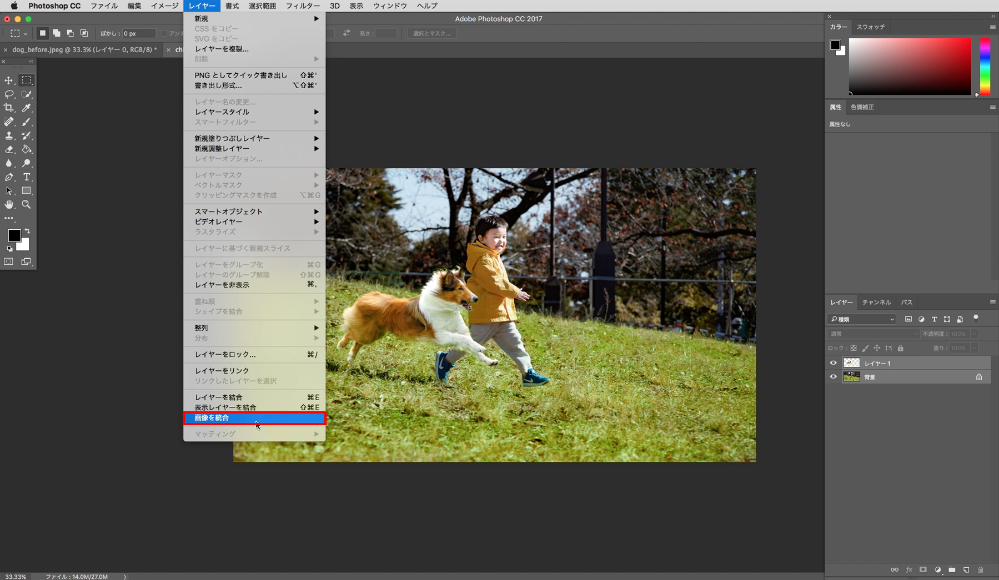The height and width of the screenshot is (580, 999).
Task: Open the 種類 layer filter type dropdown
Action: point(861,319)
